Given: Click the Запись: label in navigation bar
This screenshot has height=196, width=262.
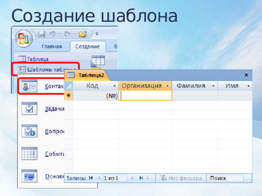Looking at the screenshot, I should 76,178.
